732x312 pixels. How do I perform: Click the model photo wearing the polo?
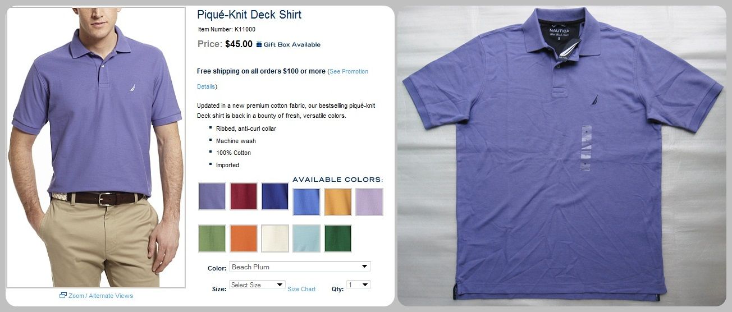[96, 148]
